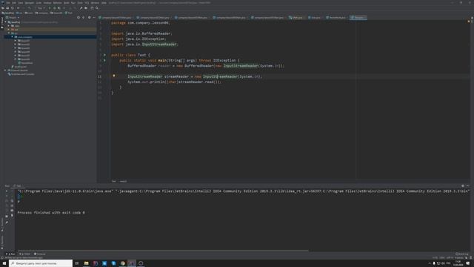This screenshot has width=474, height=267.
Task: Click the yellow lightbulb intention icon
Action: (x=114, y=76)
